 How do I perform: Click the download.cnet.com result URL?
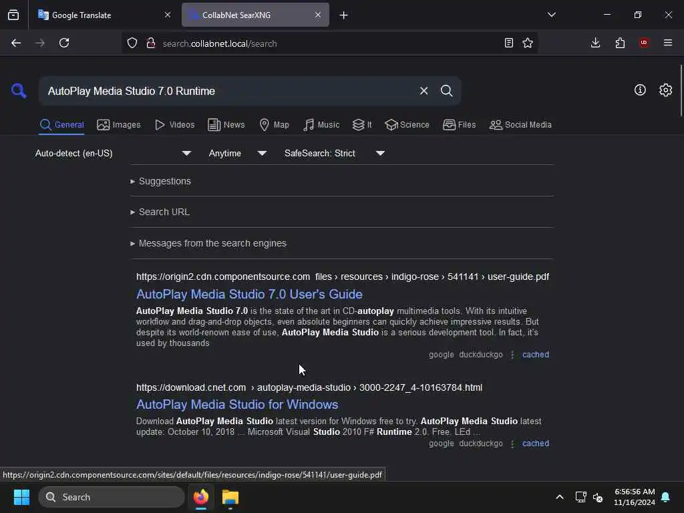point(309,387)
